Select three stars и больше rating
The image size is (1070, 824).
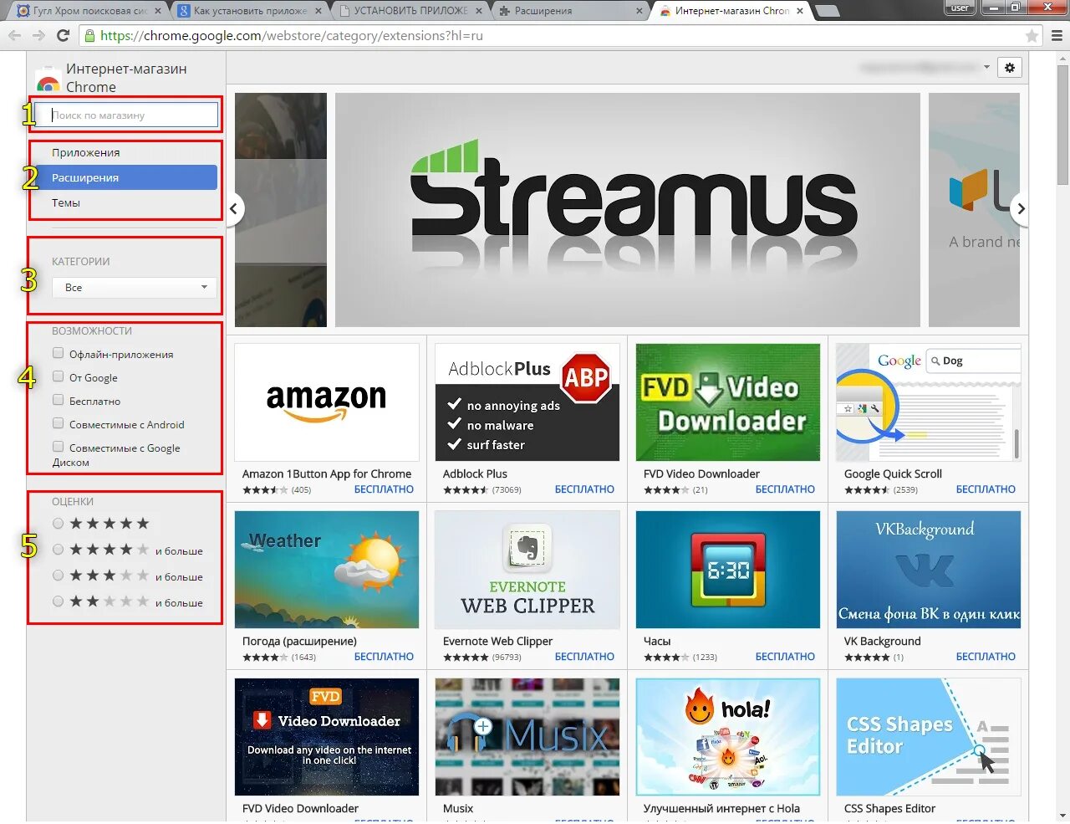(58, 576)
